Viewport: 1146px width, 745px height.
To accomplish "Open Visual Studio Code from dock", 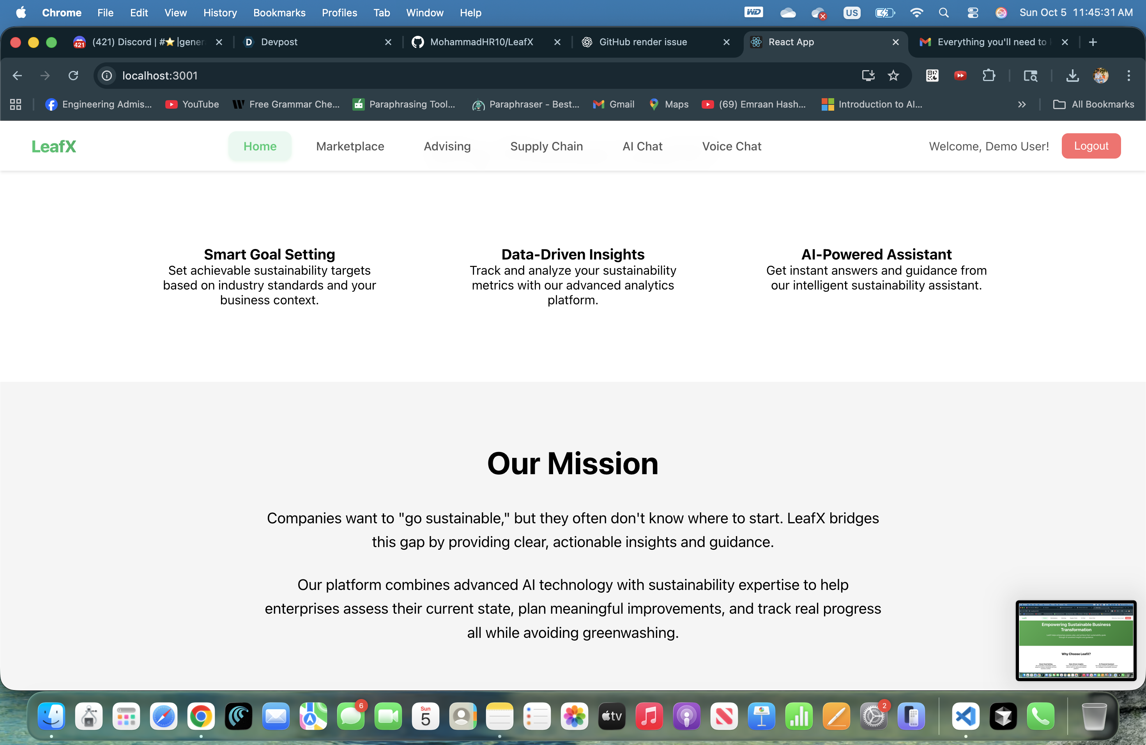I will point(966,717).
